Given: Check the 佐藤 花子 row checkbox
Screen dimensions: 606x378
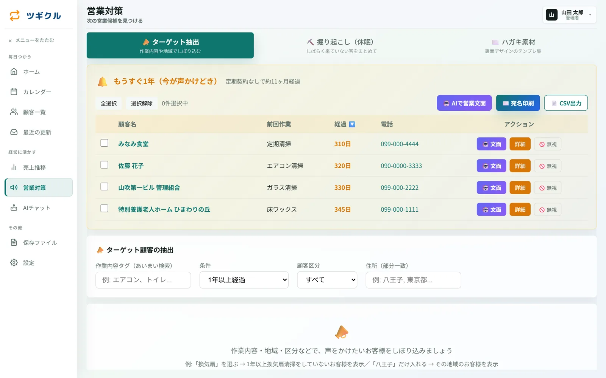Looking at the screenshot, I should tap(105, 165).
